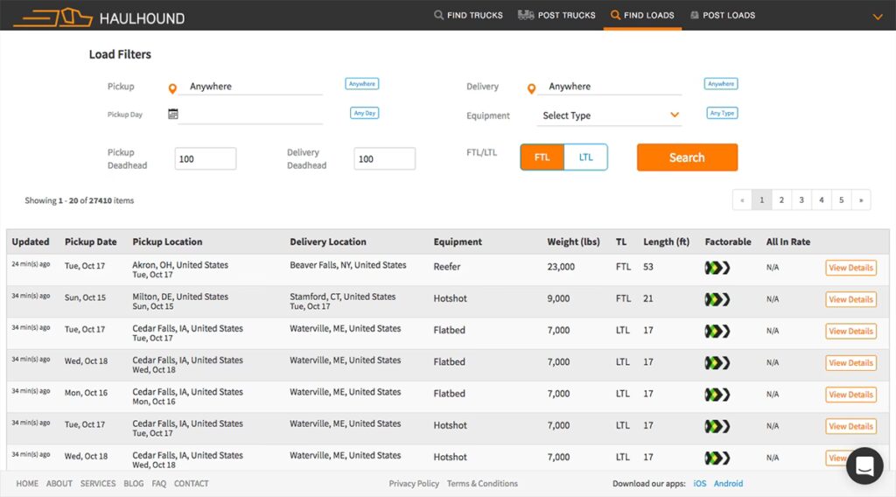Click the Pickup Deadhead input field
896x497 pixels.
pyautogui.click(x=206, y=158)
